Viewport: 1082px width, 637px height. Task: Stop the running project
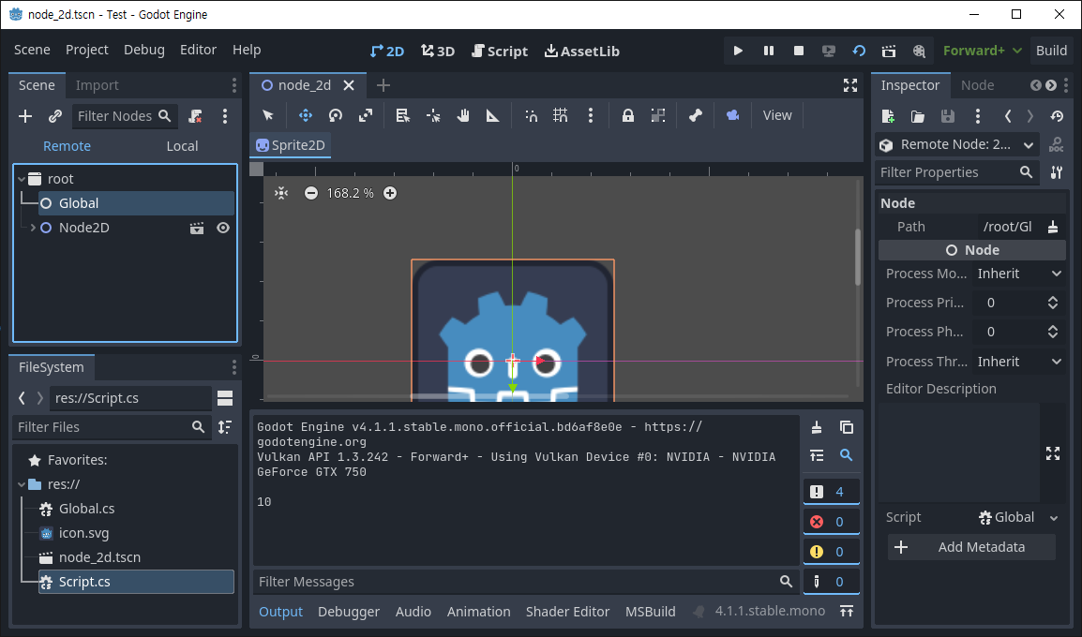(x=799, y=51)
